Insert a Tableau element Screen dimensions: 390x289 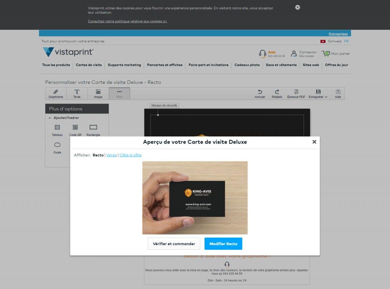point(57,130)
